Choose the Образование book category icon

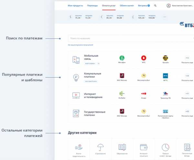[x=122, y=147]
